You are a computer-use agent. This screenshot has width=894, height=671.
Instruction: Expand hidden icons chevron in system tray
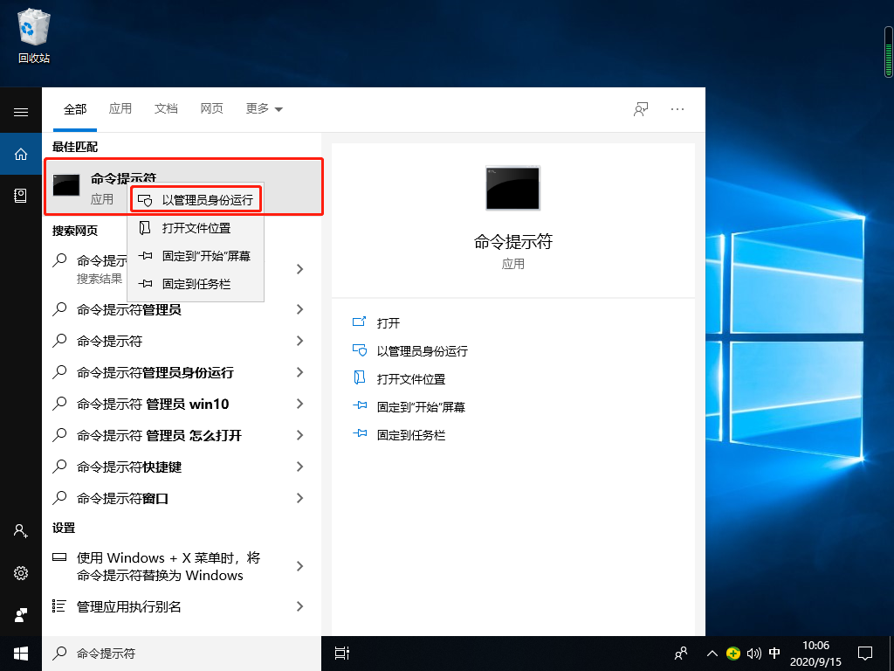712,653
